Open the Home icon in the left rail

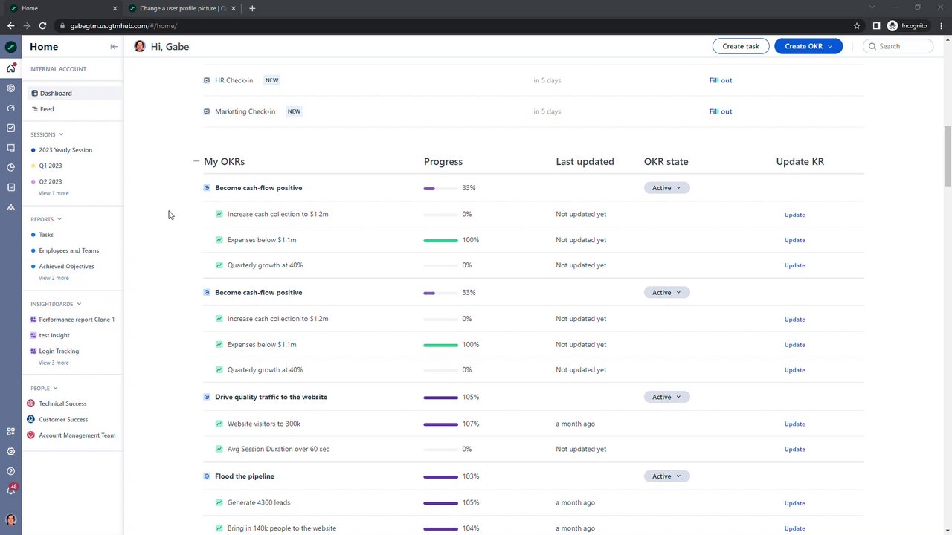point(10,68)
